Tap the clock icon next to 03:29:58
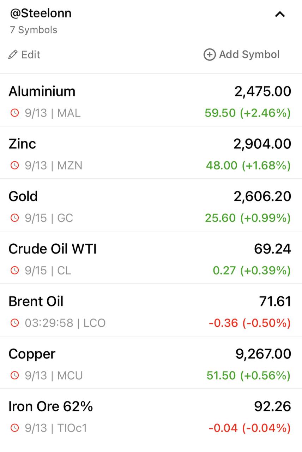 (x=14, y=323)
